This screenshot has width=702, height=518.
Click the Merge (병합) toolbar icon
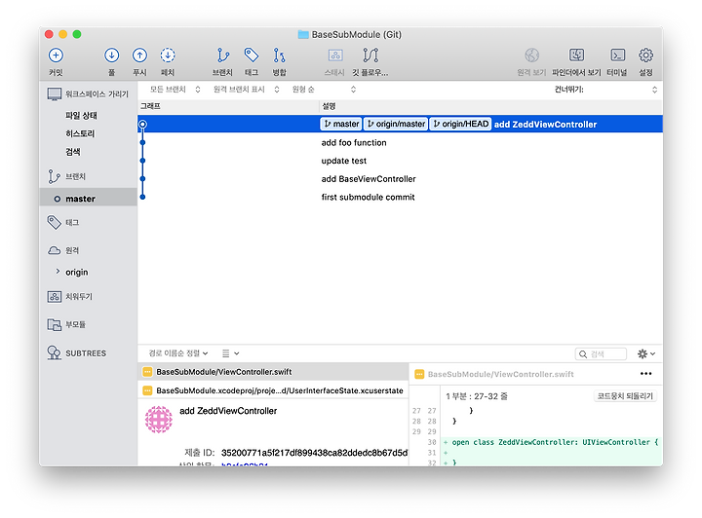[x=279, y=55]
